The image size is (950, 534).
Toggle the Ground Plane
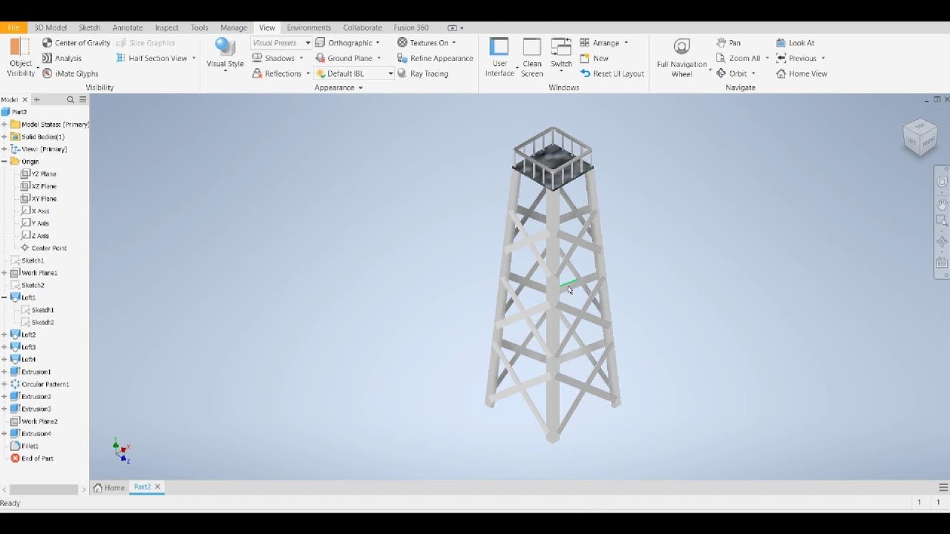tap(344, 58)
